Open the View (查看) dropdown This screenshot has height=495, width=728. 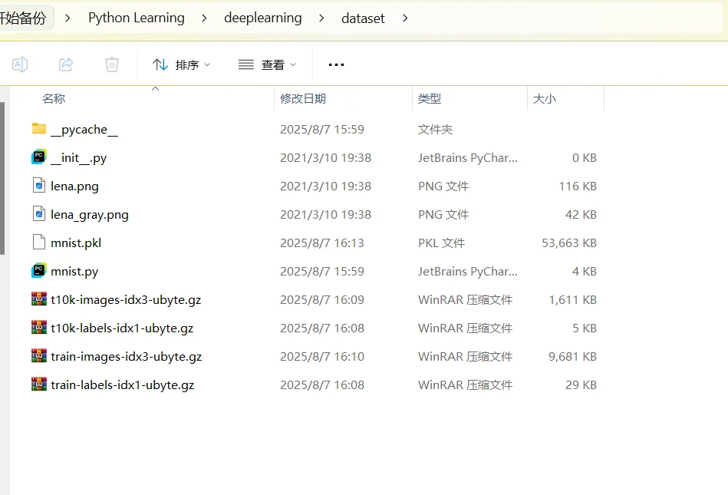click(x=268, y=64)
